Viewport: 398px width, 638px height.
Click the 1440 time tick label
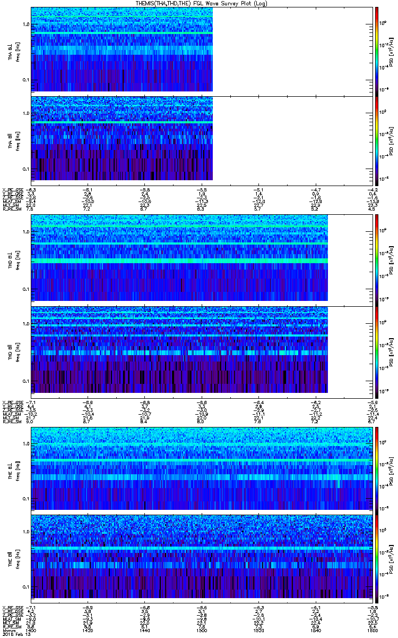[144, 629]
